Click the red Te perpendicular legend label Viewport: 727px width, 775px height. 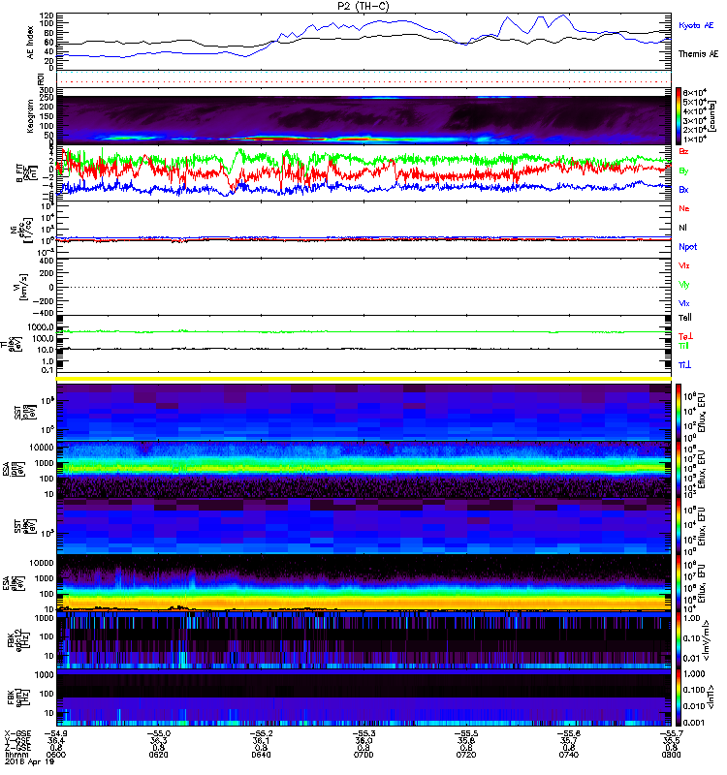coord(685,336)
